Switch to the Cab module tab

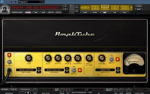[x=115, y=13]
